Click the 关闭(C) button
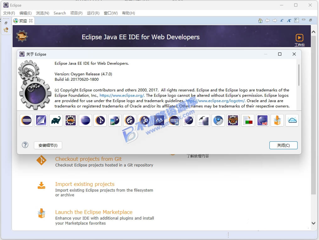 click(284, 145)
